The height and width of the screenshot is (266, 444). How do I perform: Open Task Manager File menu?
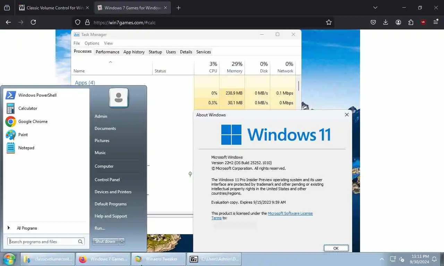pyautogui.click(x=77, y=43)
